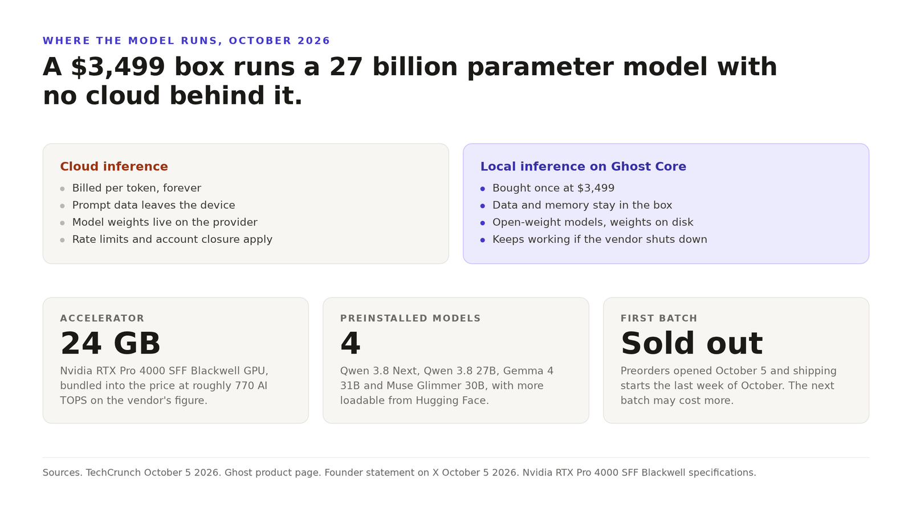This screenshot has width=912, height=513.
Task: Select the headline about the $3,499 box
Action: pos(410,81)
